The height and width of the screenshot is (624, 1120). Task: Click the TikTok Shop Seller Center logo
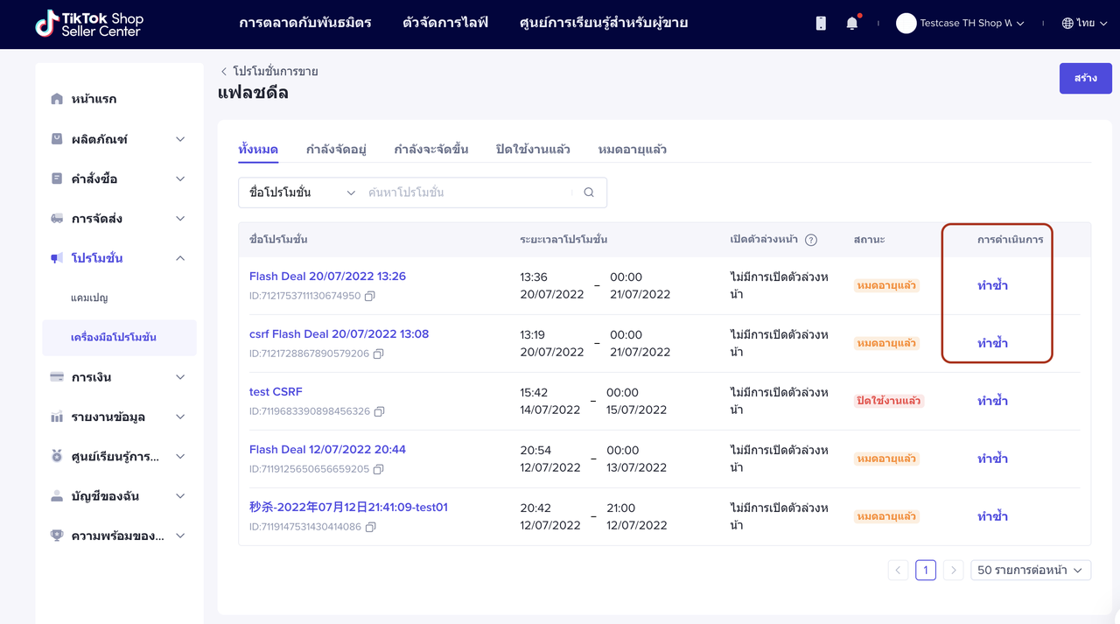point(89,24)
